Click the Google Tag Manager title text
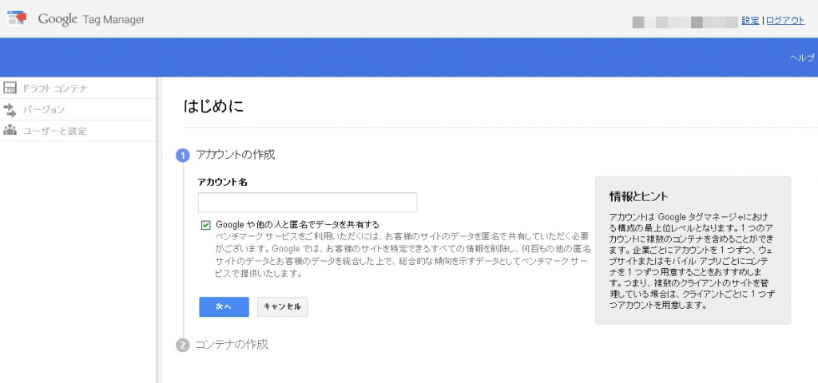 tap(91, 19)
